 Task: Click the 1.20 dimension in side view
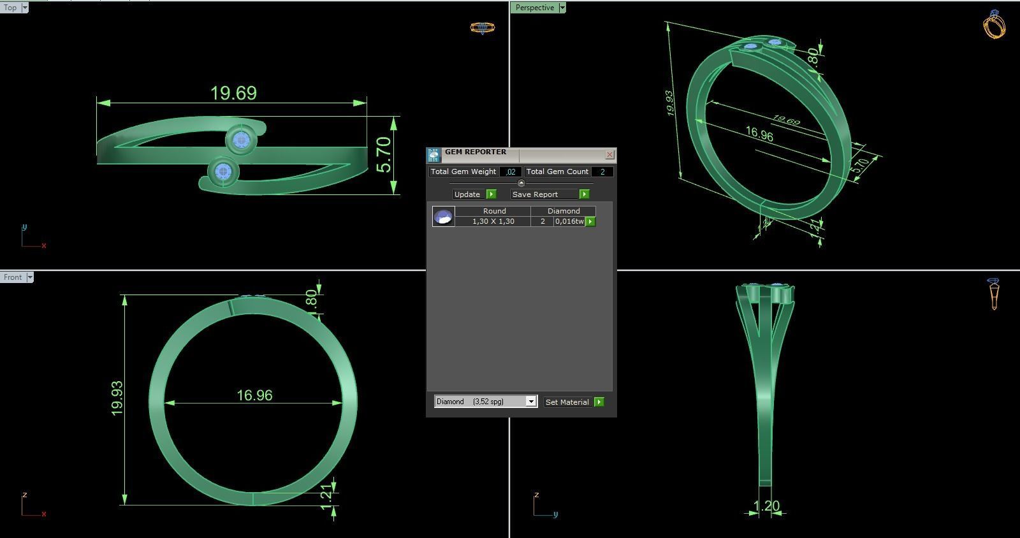click(x=766, y=506)
